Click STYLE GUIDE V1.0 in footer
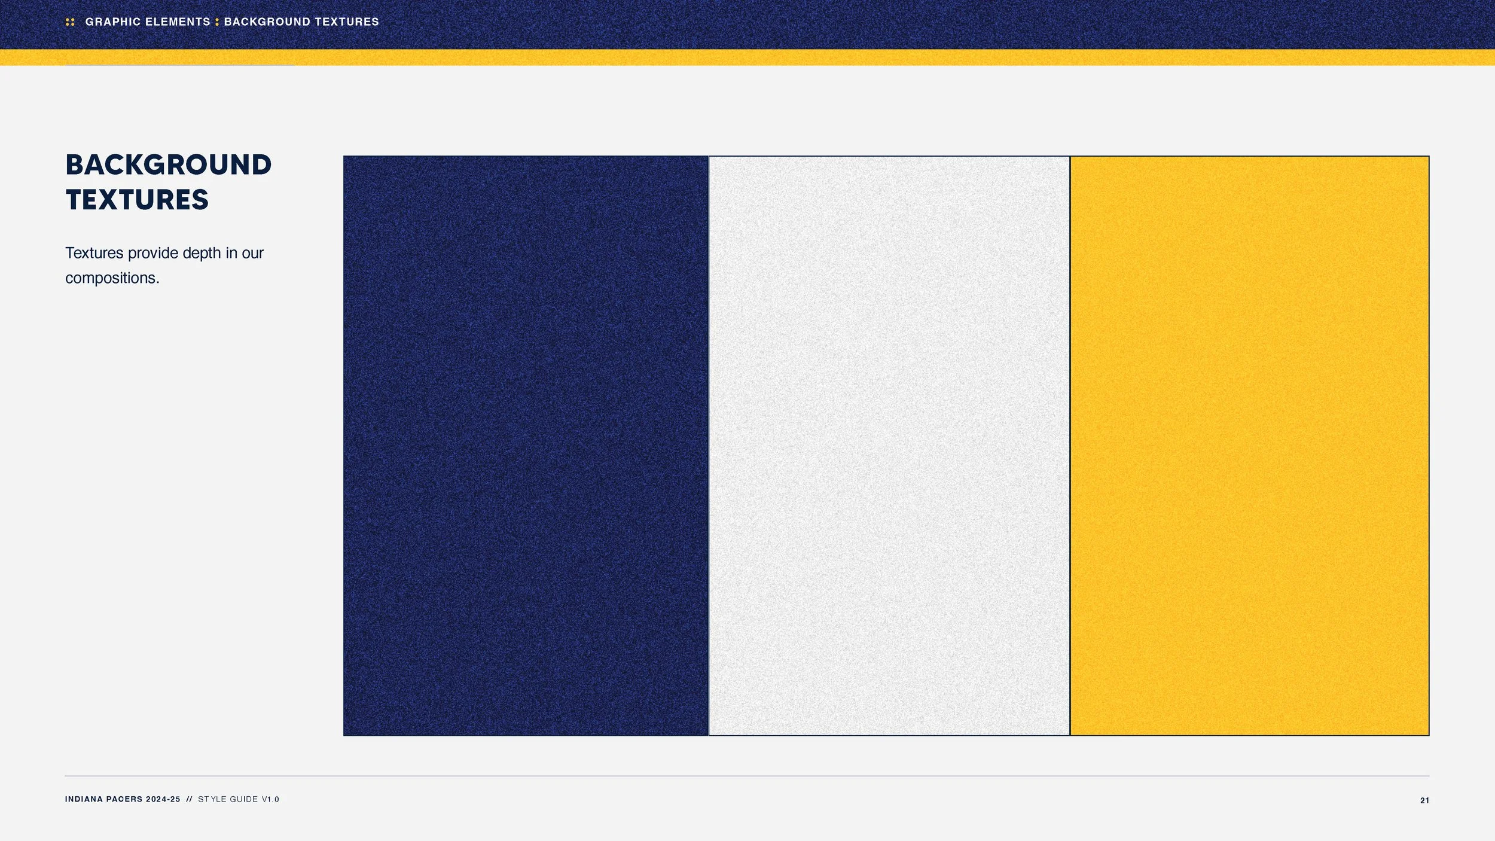1495x841 pixels. [x=239, y=799]
